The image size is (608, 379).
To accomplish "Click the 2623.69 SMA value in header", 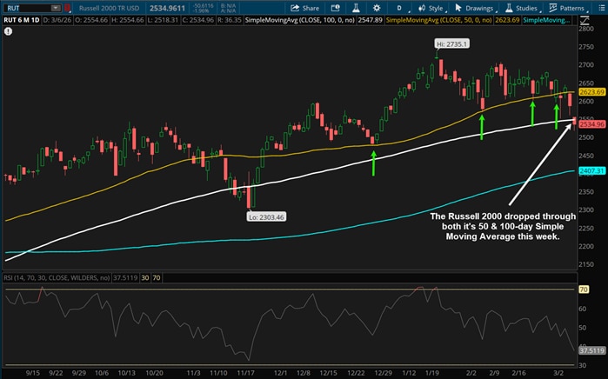I will pyautogui.click(x=507, y=20).
